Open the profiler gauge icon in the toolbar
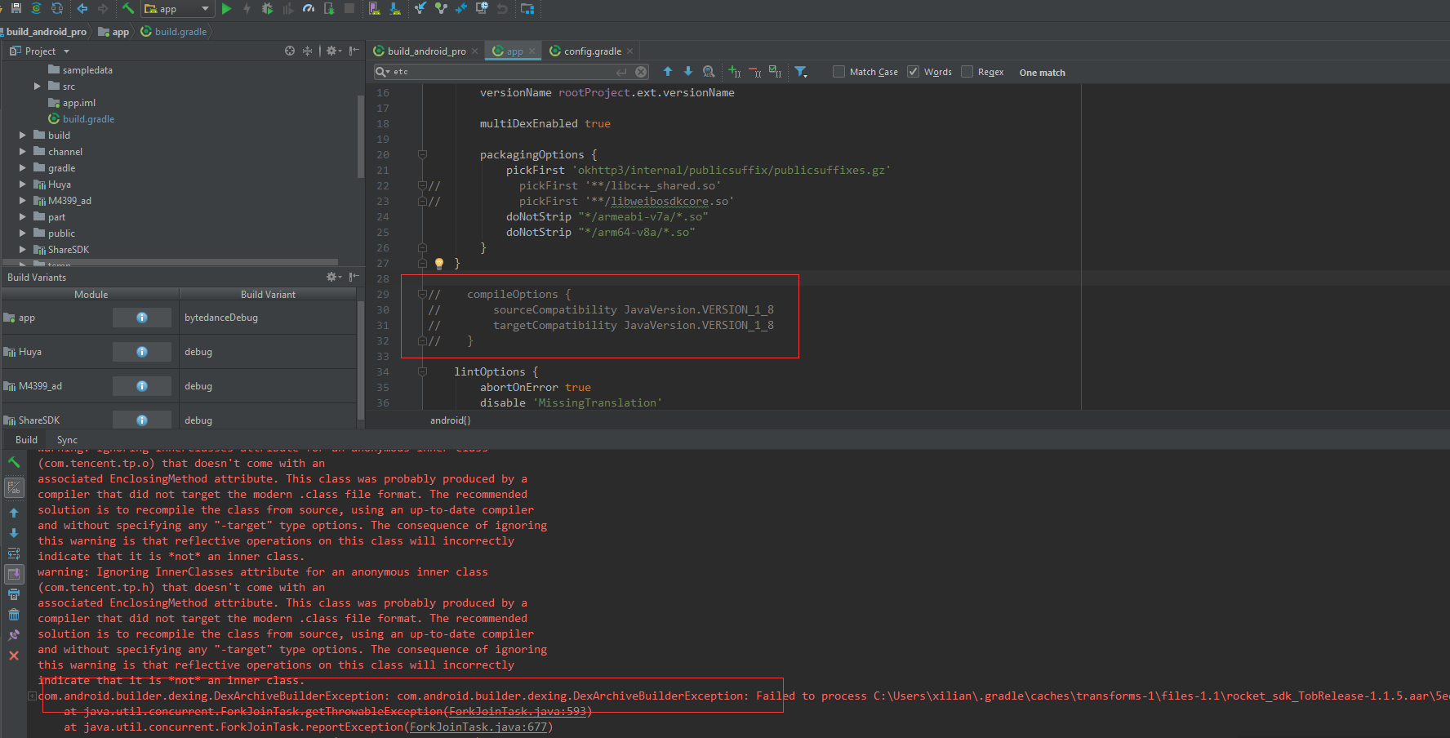The width and height of the screenshot is (1450, 738). 309,8
